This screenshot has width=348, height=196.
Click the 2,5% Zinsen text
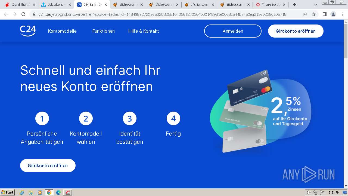[x=287, y=105]
